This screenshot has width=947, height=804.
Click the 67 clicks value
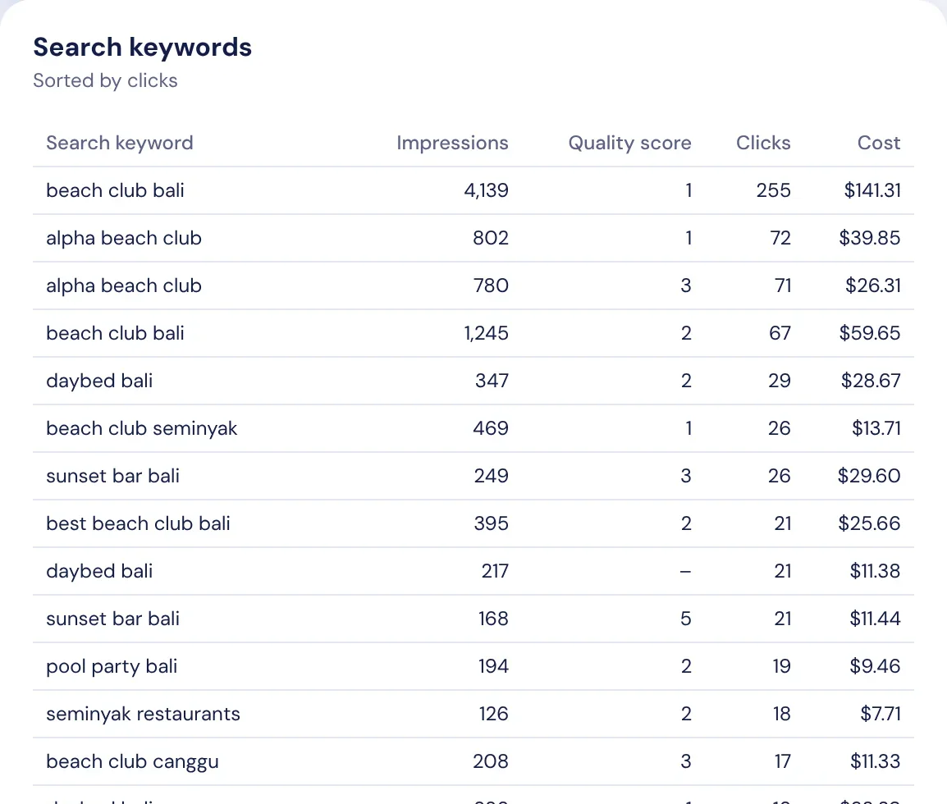780,333
